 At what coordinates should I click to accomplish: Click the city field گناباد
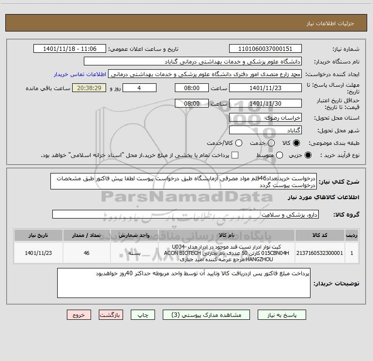point(265,130)
